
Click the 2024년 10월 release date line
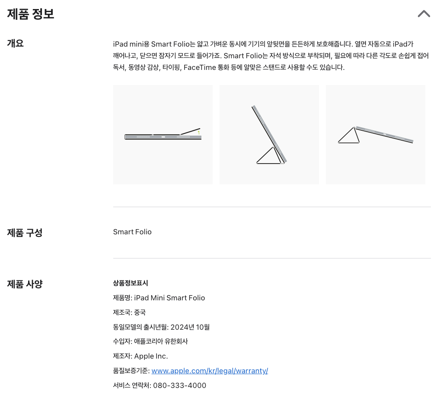pyautogui.click(x=161, y=327)
